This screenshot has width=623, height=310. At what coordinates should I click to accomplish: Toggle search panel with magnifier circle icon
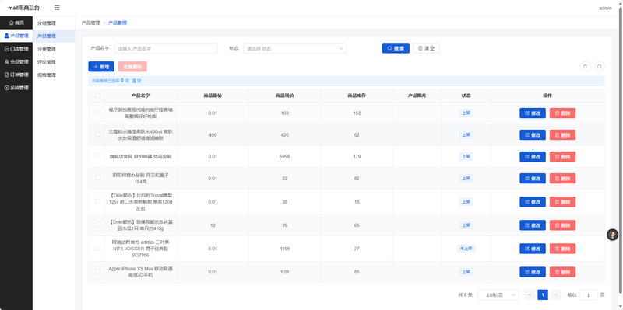coord(600,67)
